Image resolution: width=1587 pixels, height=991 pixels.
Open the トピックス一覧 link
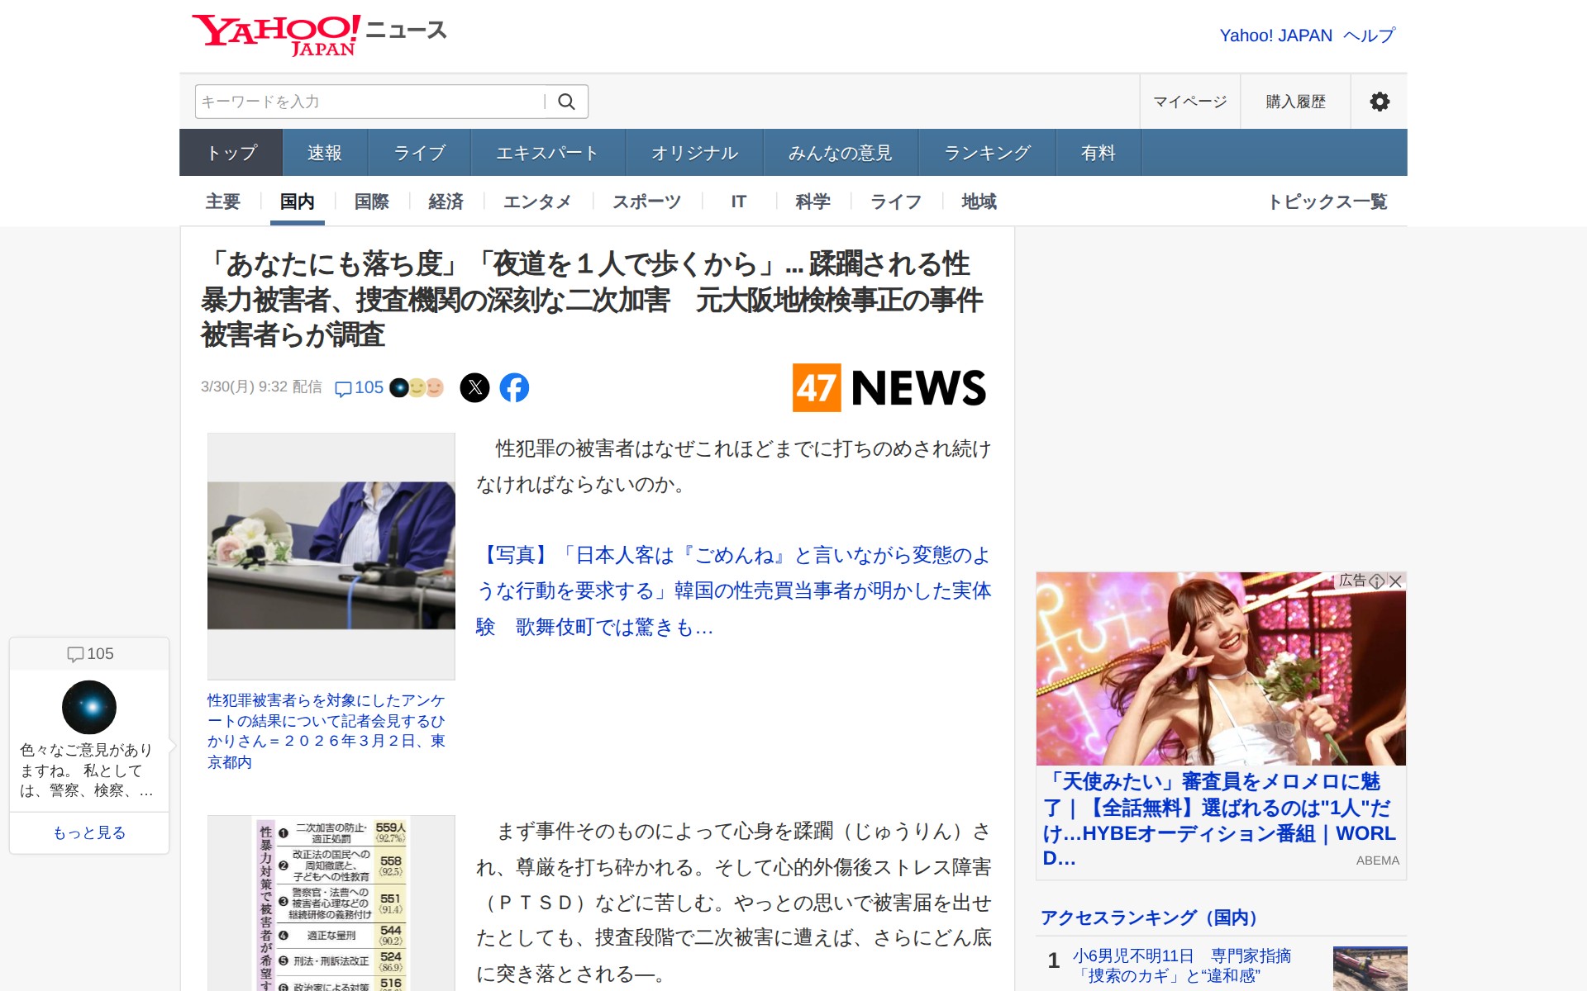1330,202
